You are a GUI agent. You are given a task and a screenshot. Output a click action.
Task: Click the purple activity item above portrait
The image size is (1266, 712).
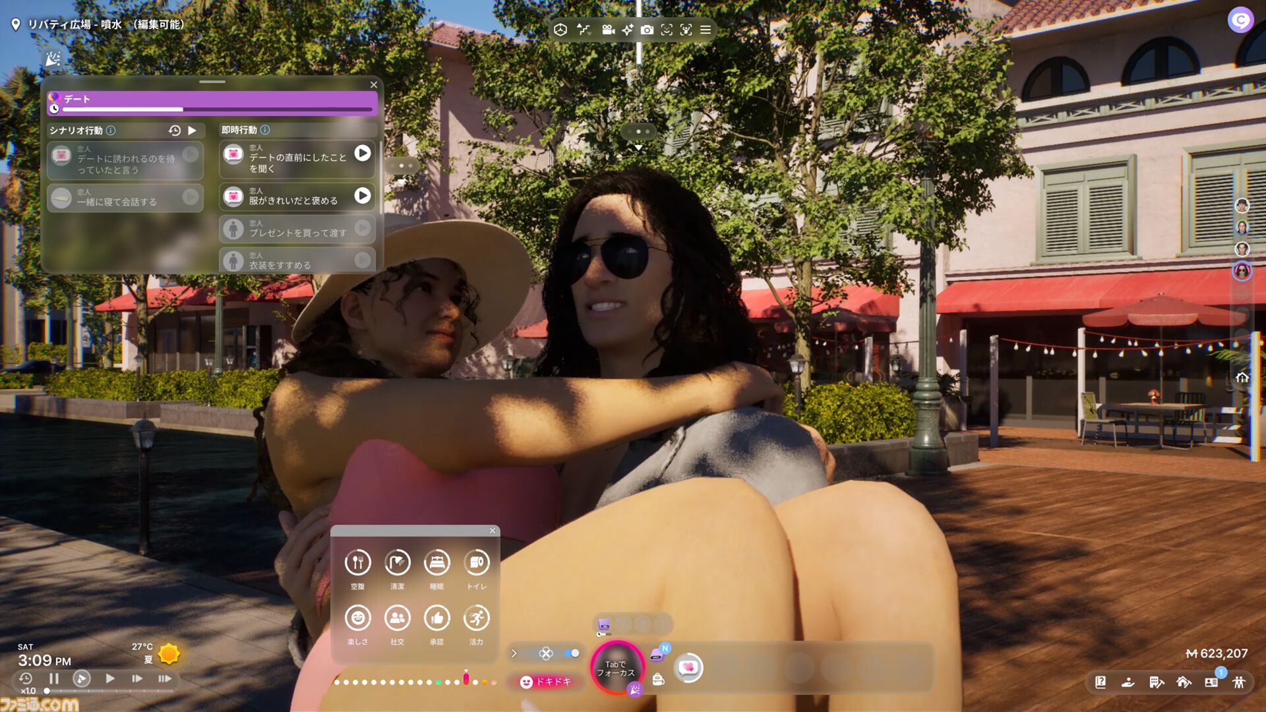point(603,624)
